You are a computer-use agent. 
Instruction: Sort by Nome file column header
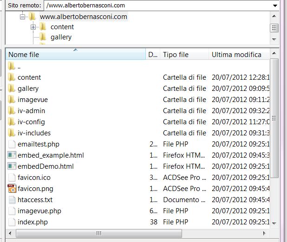[75, 54]
